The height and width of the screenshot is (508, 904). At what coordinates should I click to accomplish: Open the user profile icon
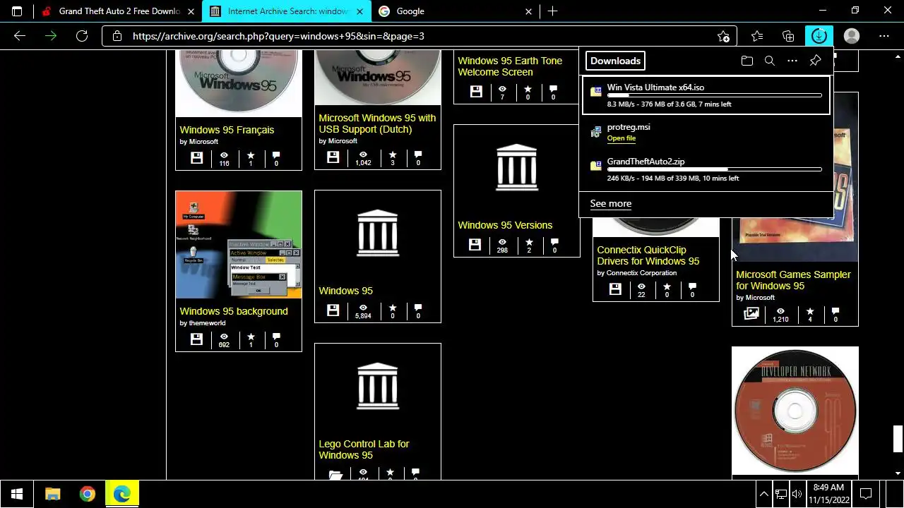coord(852,36)
